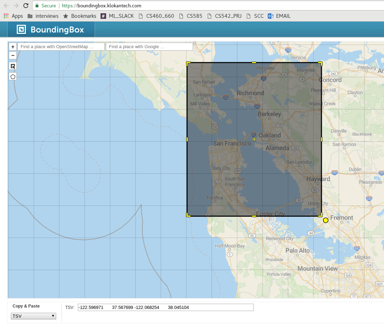Click the Redwood City map label
384x325 pixels.
(279, 238)
